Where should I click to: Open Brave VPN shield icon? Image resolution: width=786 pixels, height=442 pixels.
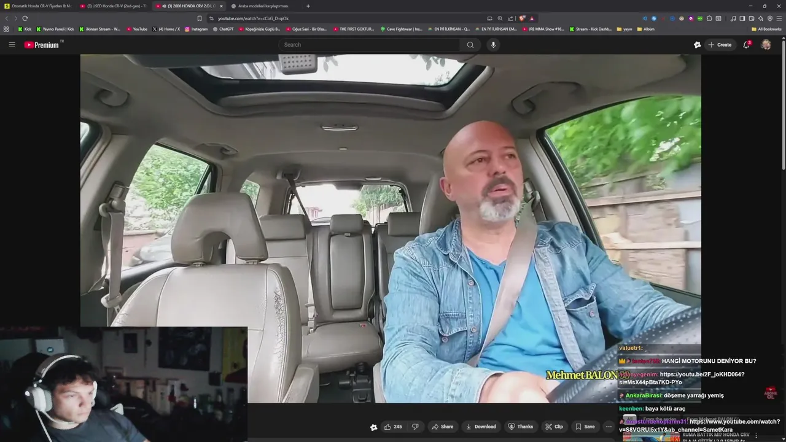pos(770,18)
